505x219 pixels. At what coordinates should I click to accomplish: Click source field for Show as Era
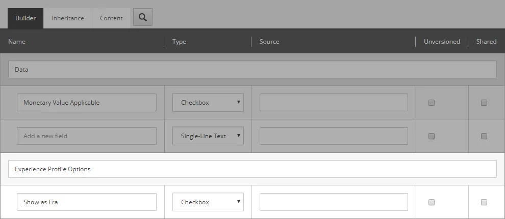click(334, 202)
